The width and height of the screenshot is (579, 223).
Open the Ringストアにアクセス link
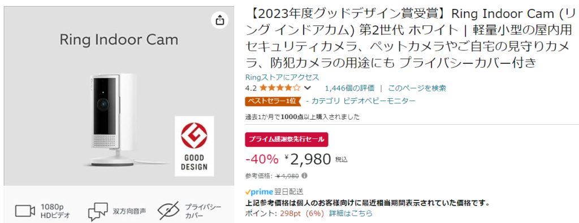(282, 77)
